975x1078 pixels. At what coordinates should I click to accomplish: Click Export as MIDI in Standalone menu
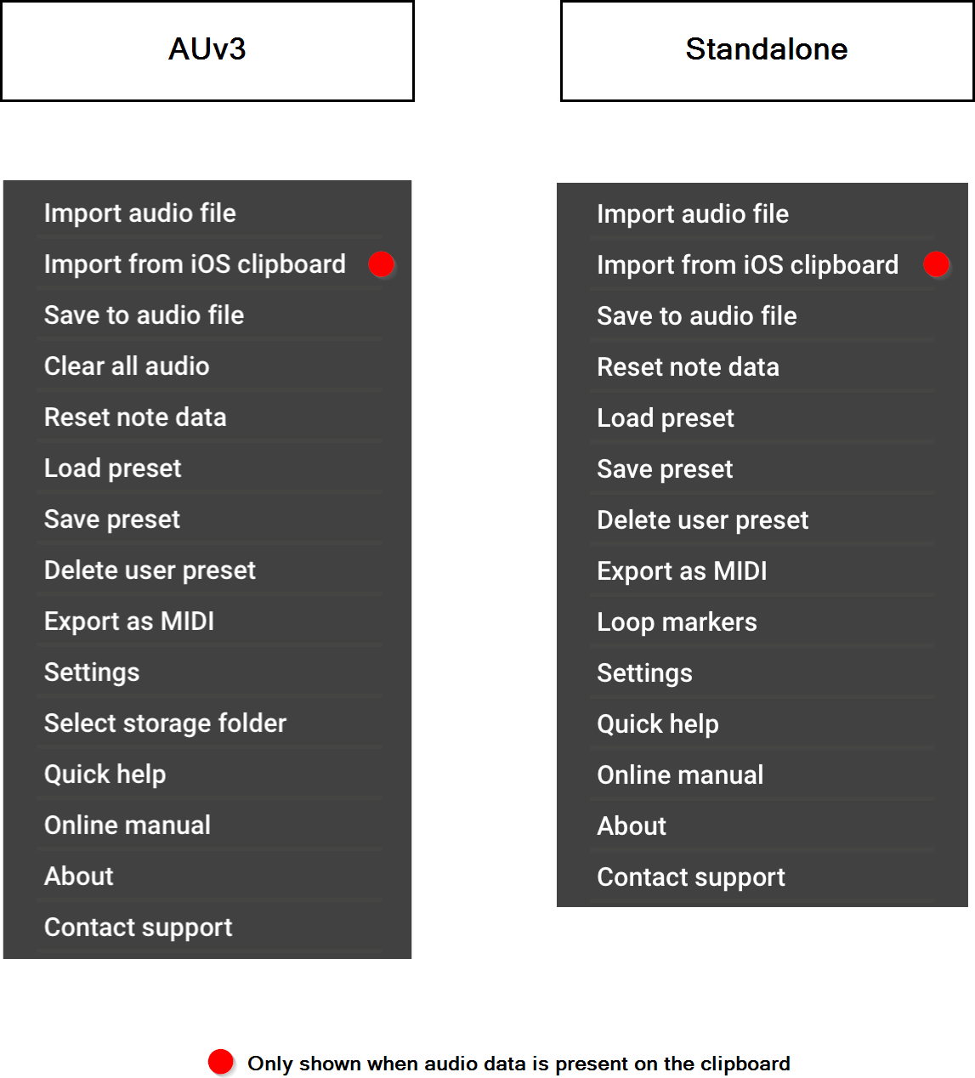pyautogui.click(x=682, y=571)
